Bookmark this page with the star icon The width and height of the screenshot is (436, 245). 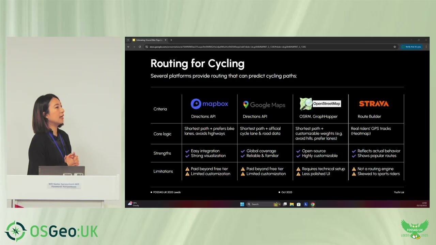click(395, 47)
